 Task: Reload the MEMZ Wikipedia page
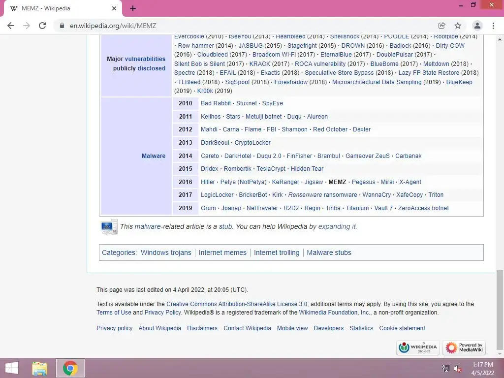(x=42, y=26)
